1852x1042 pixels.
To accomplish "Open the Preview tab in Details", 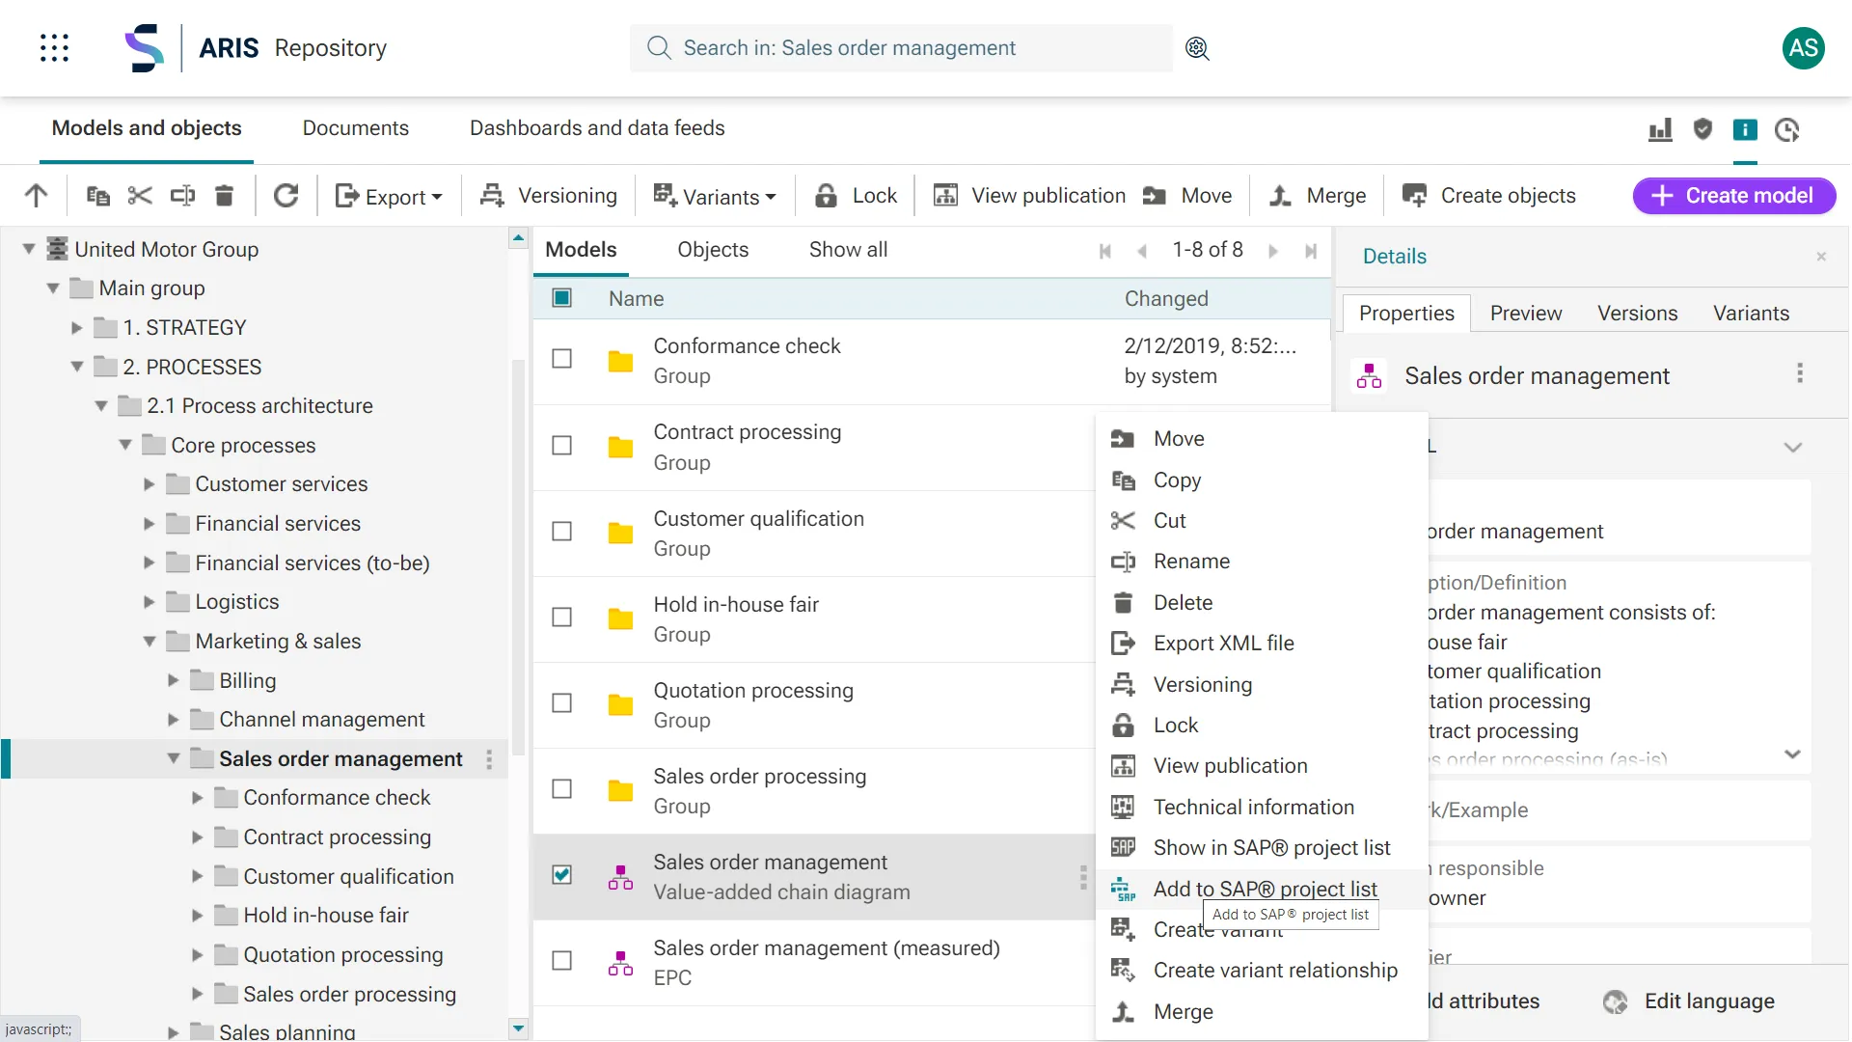I will tap(1526, 314).
